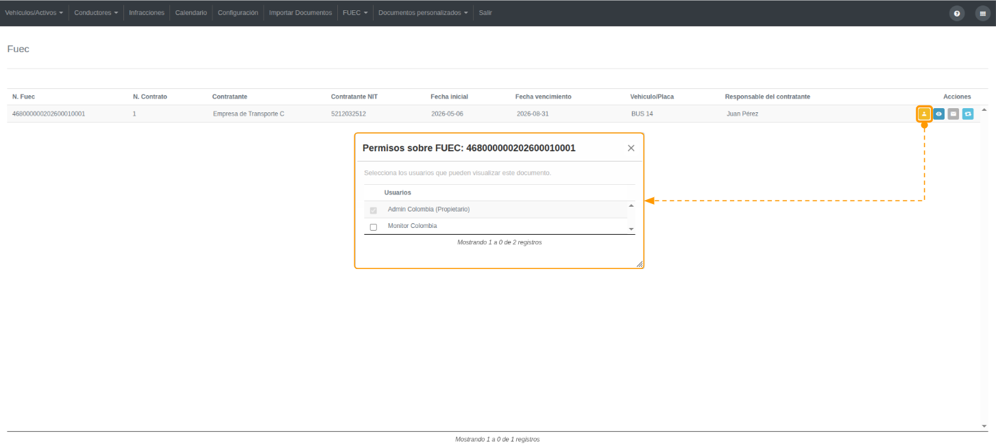
Task: Sort by the N. Fuec column header
Action: pos(23,97)
